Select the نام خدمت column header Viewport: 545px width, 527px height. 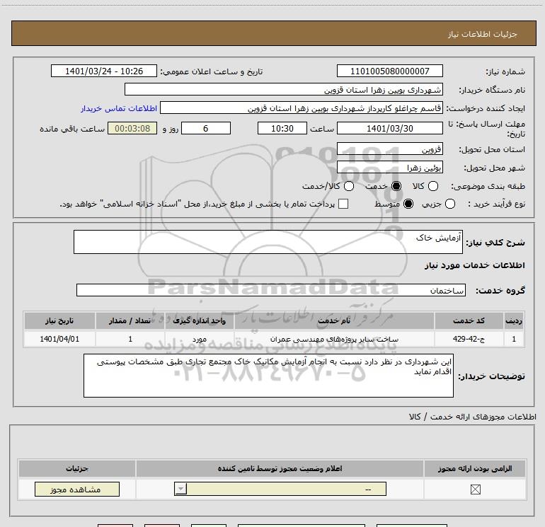(334, 320)
